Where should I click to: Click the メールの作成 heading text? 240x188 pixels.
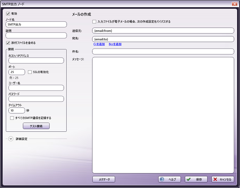82,15
